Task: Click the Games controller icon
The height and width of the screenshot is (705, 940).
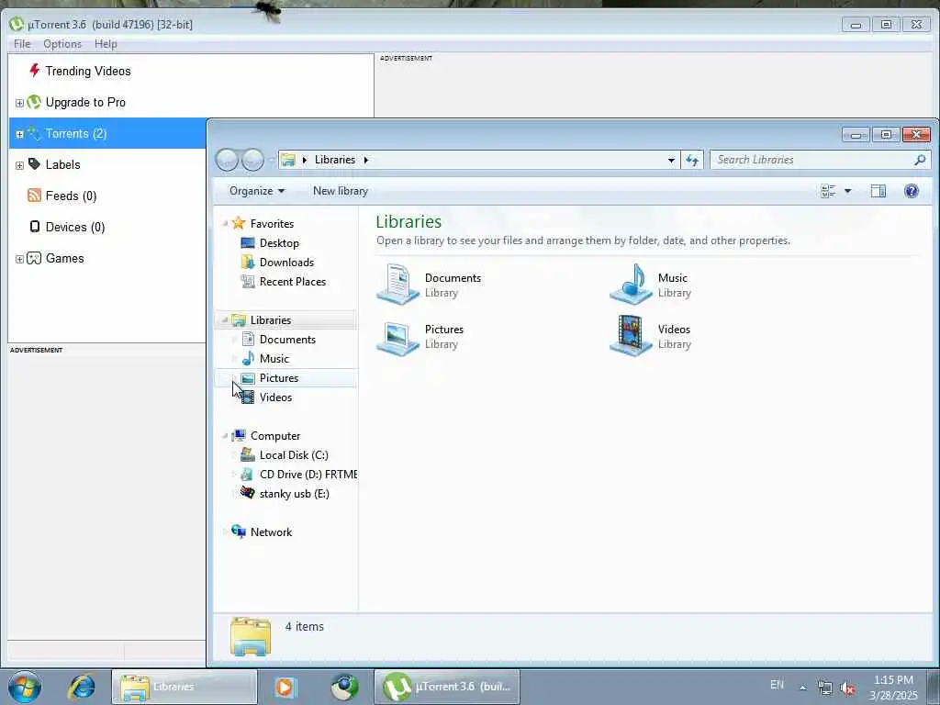Action: tap(34, 258)
